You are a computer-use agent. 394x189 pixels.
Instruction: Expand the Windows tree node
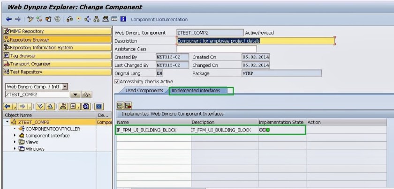[x=15, y=149]
